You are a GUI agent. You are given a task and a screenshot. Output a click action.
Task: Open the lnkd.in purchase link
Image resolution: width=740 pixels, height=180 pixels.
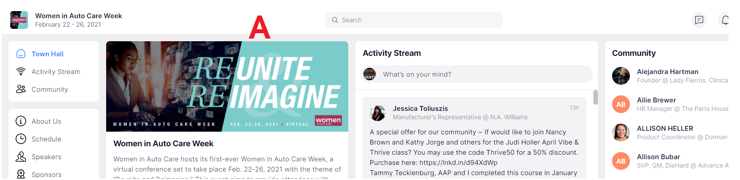click(x=458, y=162)
